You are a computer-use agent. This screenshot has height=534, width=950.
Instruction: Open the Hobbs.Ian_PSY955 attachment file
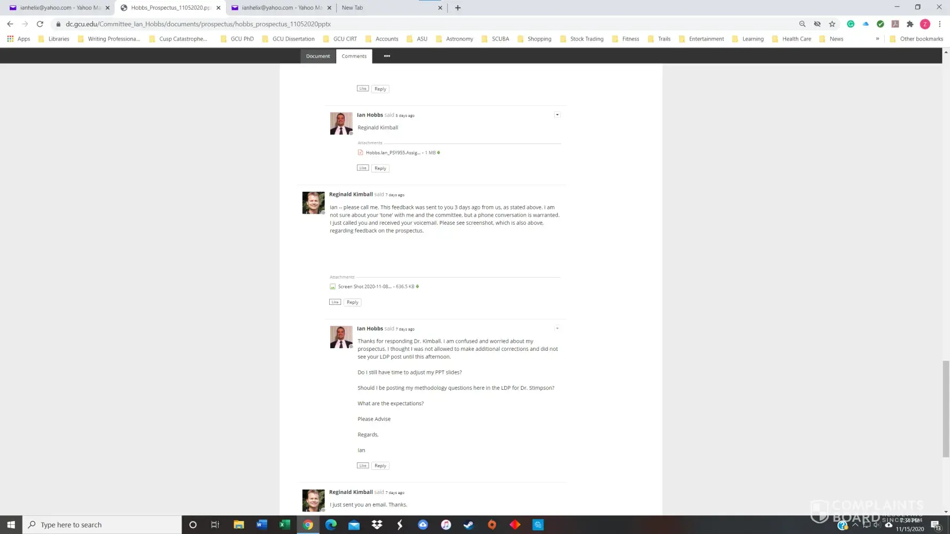[x=393, y=153]
